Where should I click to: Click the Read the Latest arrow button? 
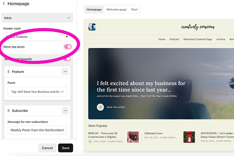100,107
